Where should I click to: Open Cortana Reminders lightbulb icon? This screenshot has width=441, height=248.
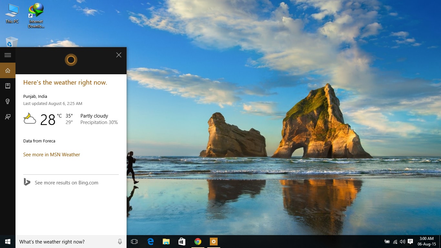click(8, 101)
